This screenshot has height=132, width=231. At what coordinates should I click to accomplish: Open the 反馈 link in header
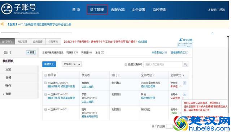coord(222,10)
